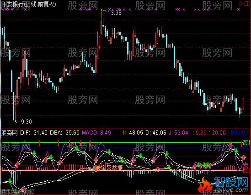Click the flame logo beside 智股网
This screenshot has width=251, height=195.
point(205,185)
